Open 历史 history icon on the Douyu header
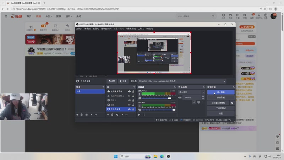Image resolution: width=284 pixels, height=160 pixels. pos(224,16)
